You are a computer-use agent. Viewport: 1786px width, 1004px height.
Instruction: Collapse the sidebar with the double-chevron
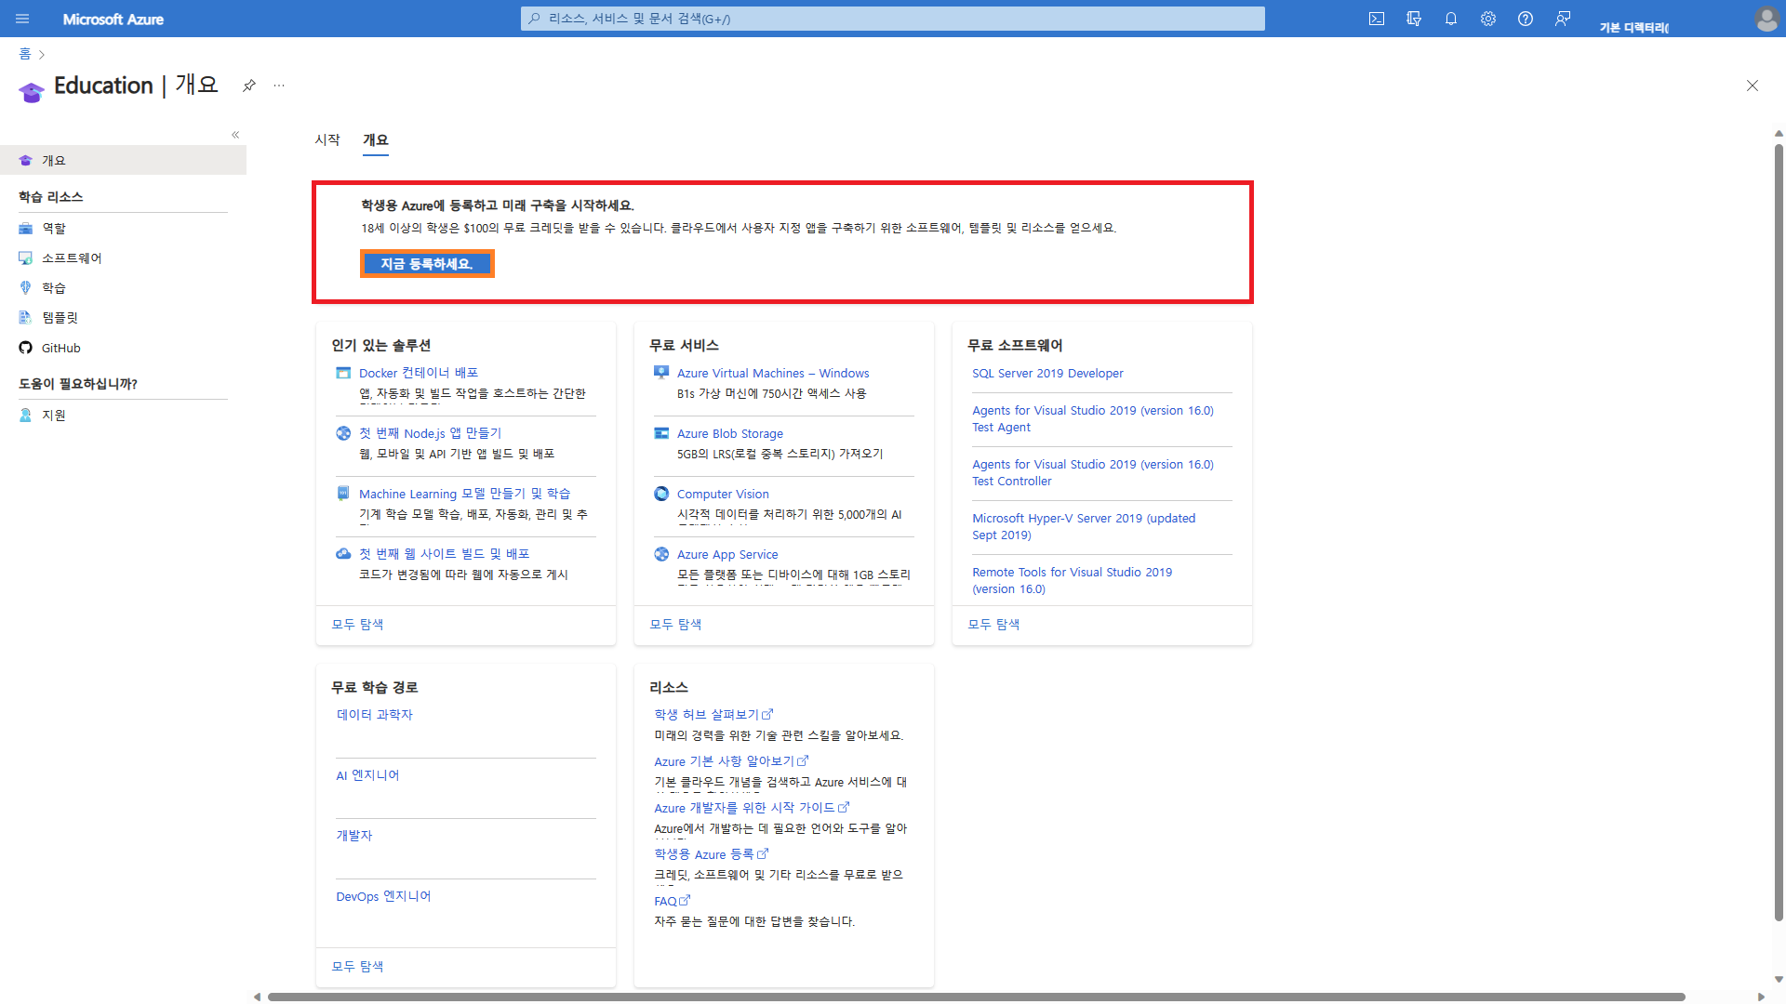pos(235,135)
